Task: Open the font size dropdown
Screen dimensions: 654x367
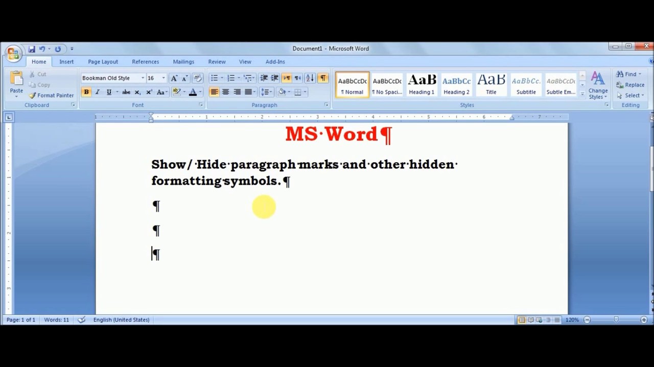Action: (x=163, y=78)
